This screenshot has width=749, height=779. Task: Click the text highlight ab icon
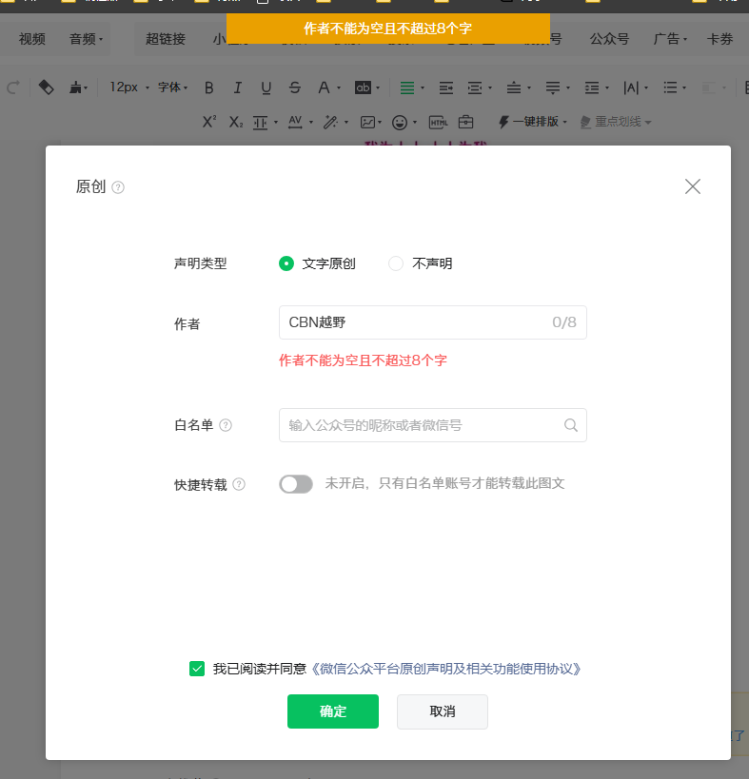tap(363, 88)
